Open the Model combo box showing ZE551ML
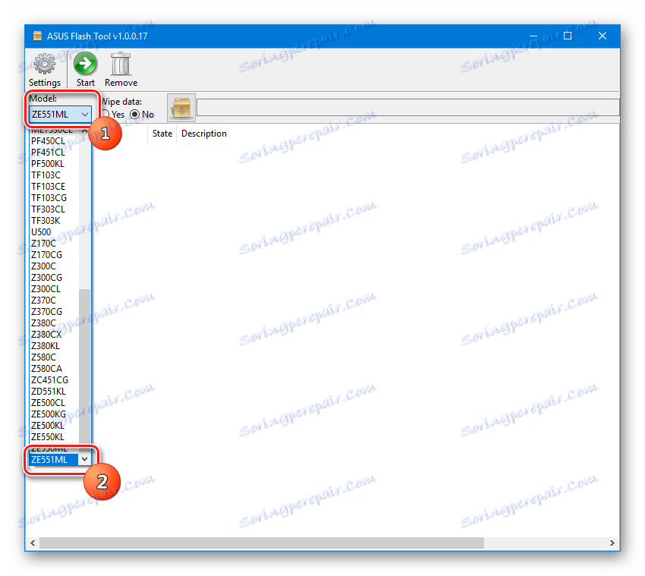This screenshot has height=576, width=645. point(60,114)
